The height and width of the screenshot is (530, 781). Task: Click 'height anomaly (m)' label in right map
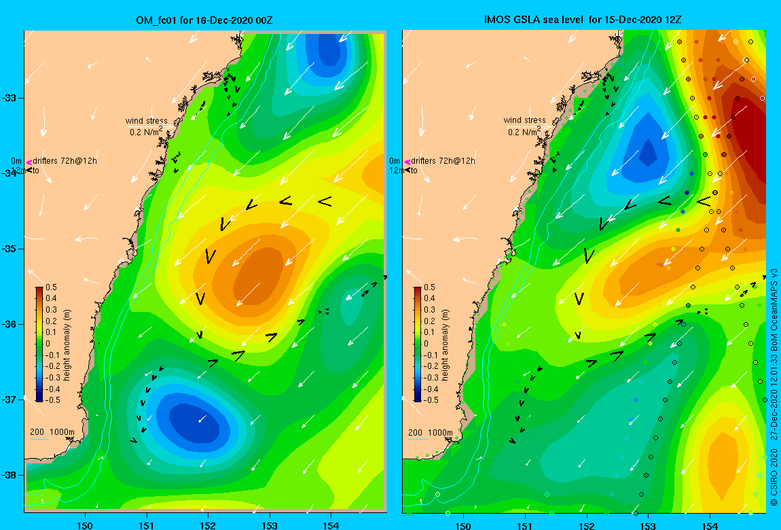(446, 344)
